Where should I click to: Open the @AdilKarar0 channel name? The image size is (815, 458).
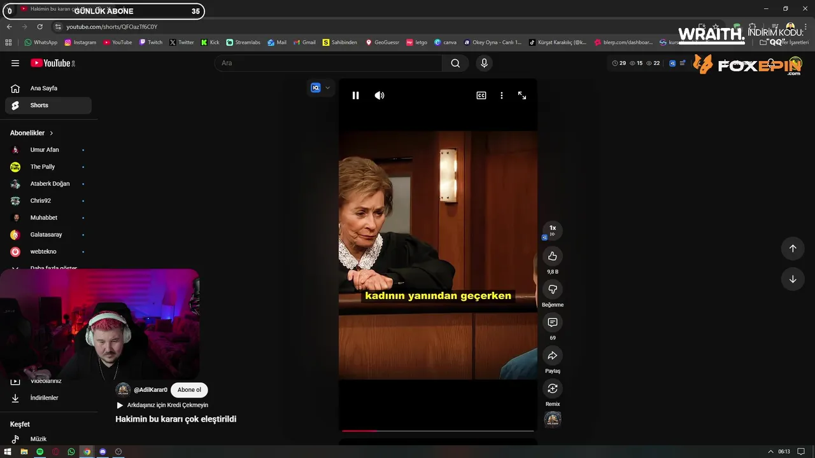150,390
